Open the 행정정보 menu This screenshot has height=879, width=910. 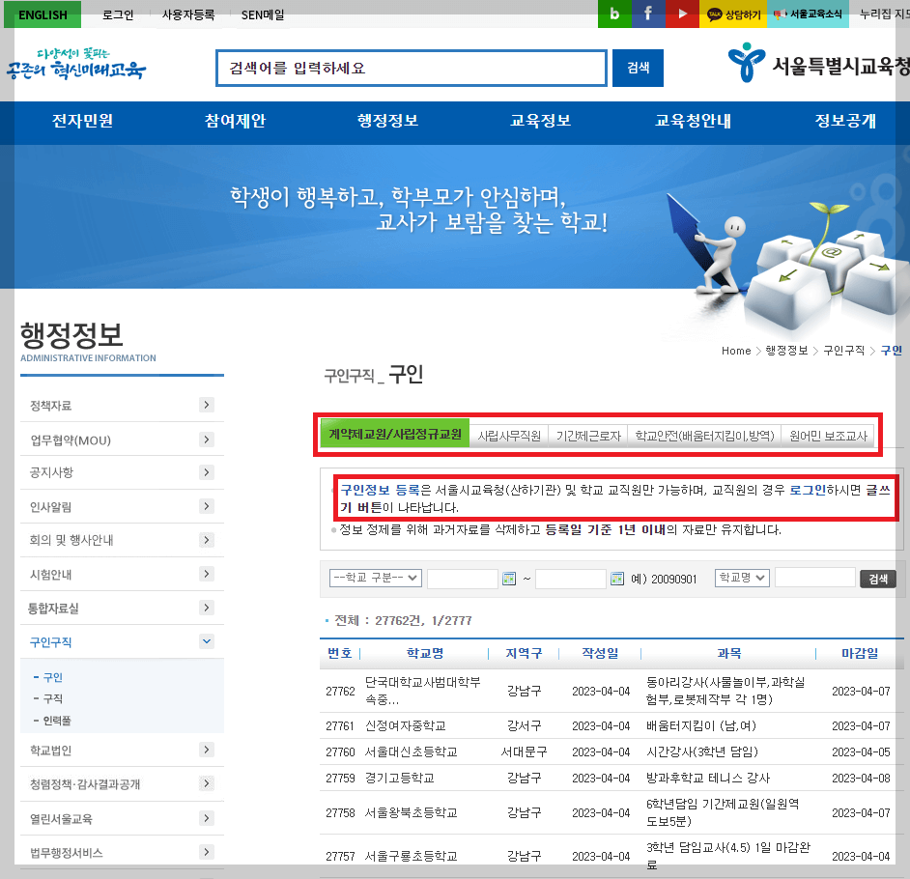point(385,123)
